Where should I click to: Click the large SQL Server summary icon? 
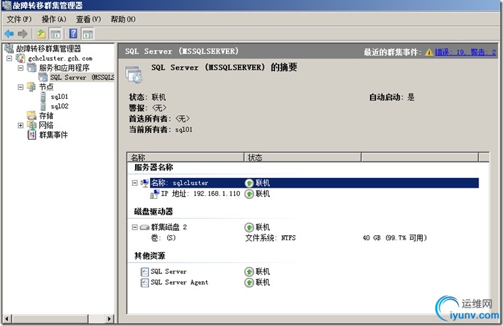[134, 75]
